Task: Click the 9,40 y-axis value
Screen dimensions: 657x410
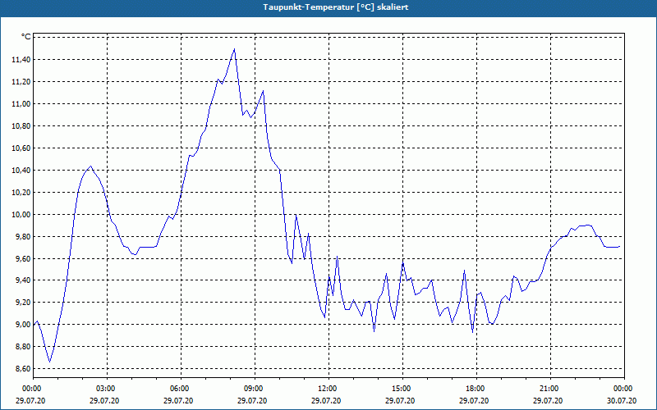Action: 23,280
